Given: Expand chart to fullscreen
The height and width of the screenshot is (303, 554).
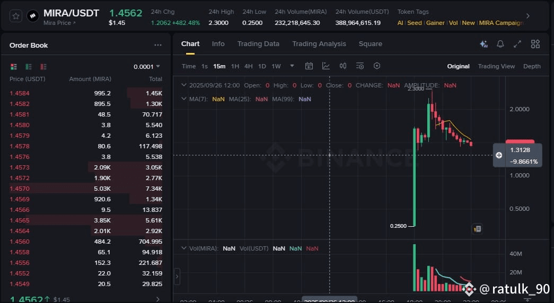Looking at the screenshot, I should (517, 44).
